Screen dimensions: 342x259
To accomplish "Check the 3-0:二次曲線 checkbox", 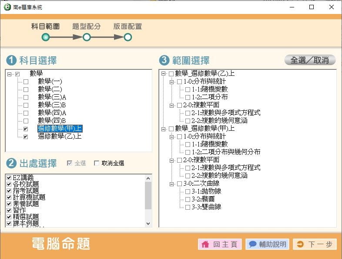I will click(x=180, y=184).
